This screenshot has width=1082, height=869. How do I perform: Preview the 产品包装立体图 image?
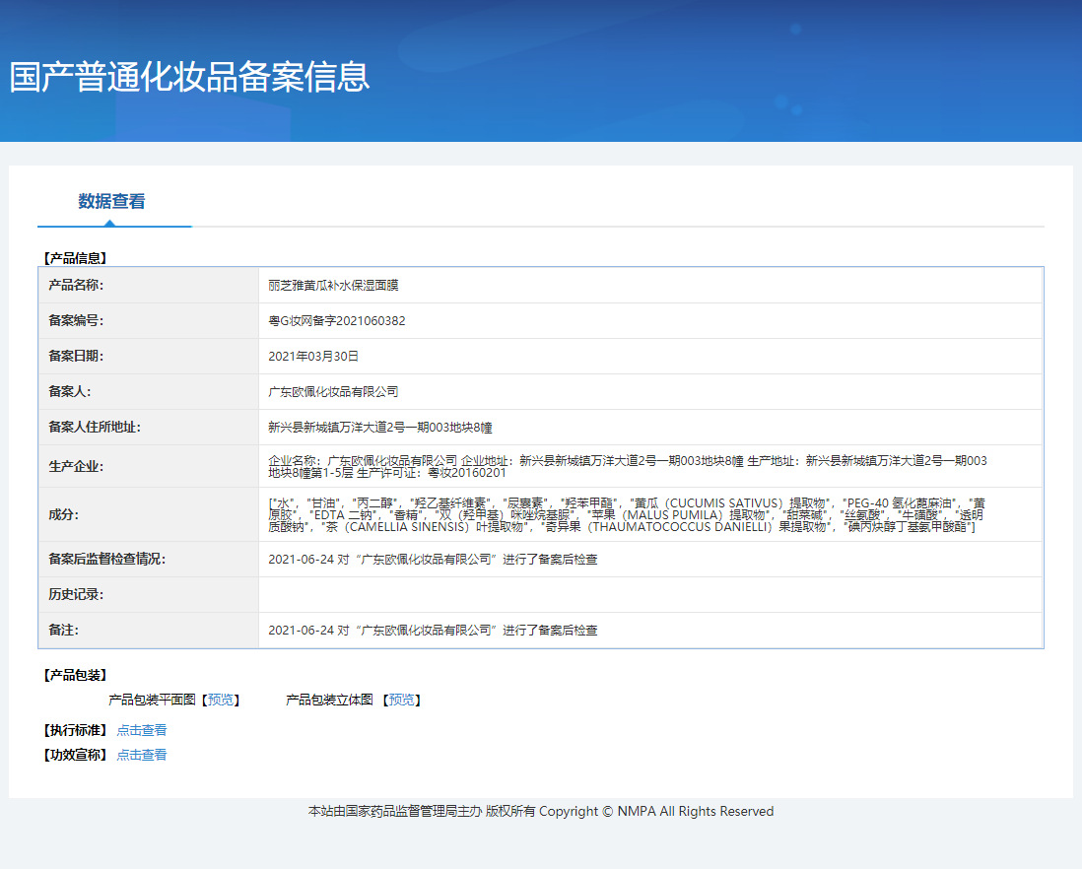pos(402,700)
